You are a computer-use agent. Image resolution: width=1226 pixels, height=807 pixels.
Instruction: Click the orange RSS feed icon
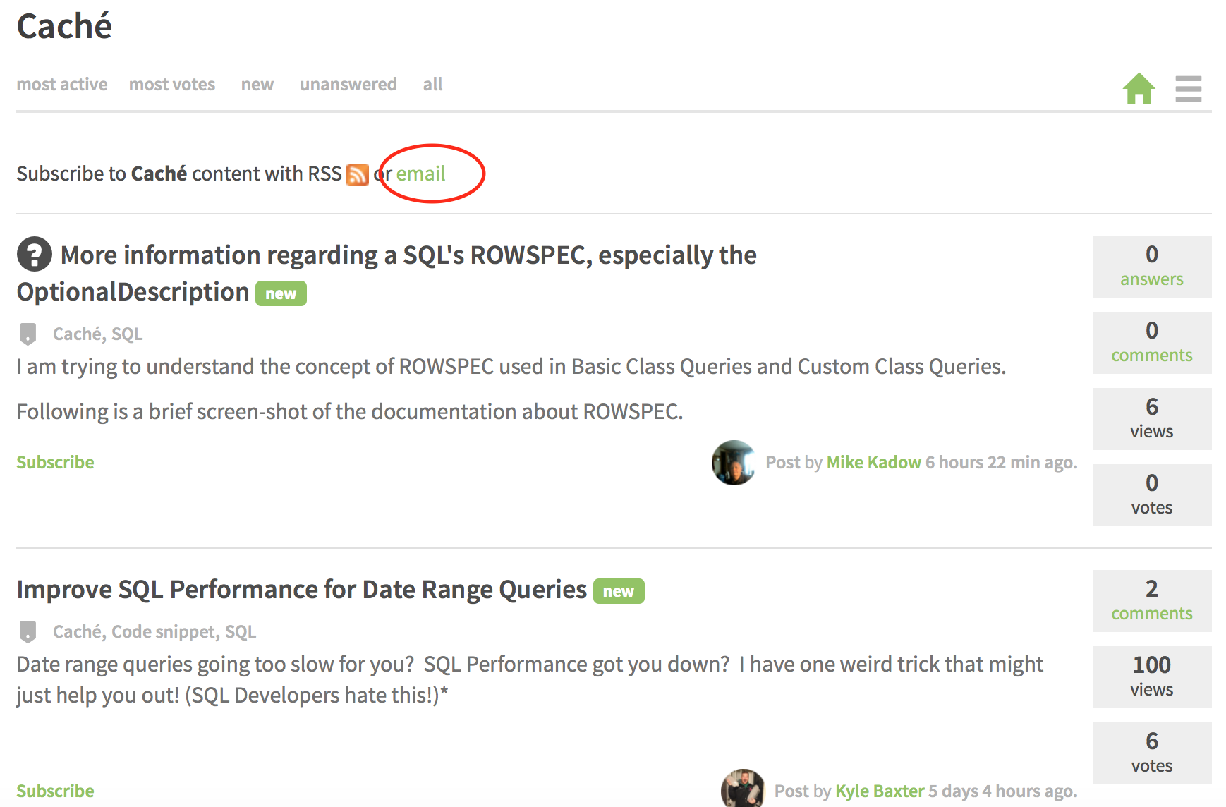(358, 174)
